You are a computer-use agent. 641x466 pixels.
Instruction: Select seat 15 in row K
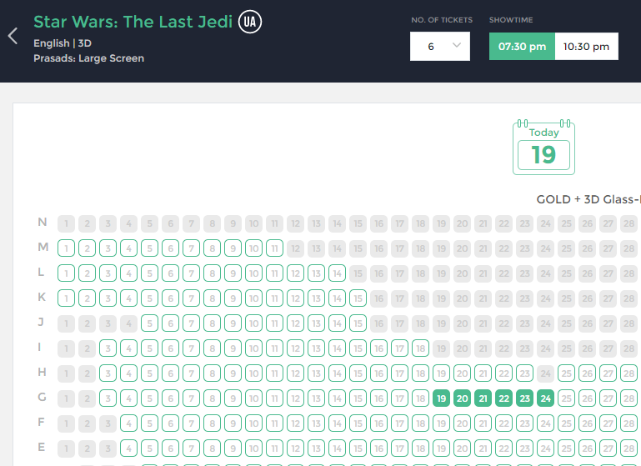[x=358, y=298]
